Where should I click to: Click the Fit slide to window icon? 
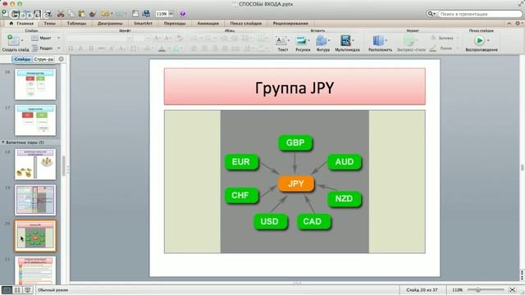tap(512, 289)
